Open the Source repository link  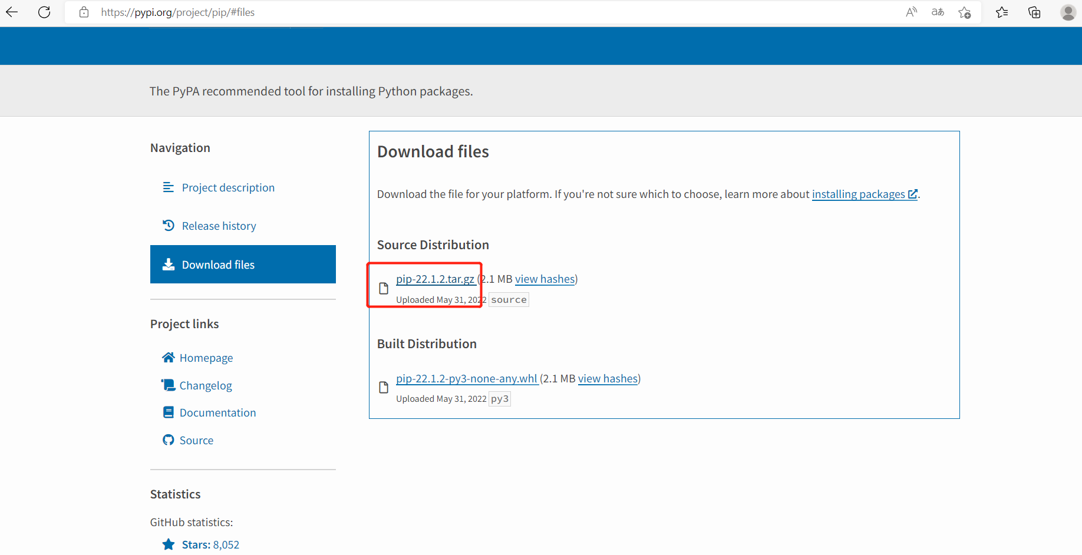pyautogui.click(x=196, y=440)
